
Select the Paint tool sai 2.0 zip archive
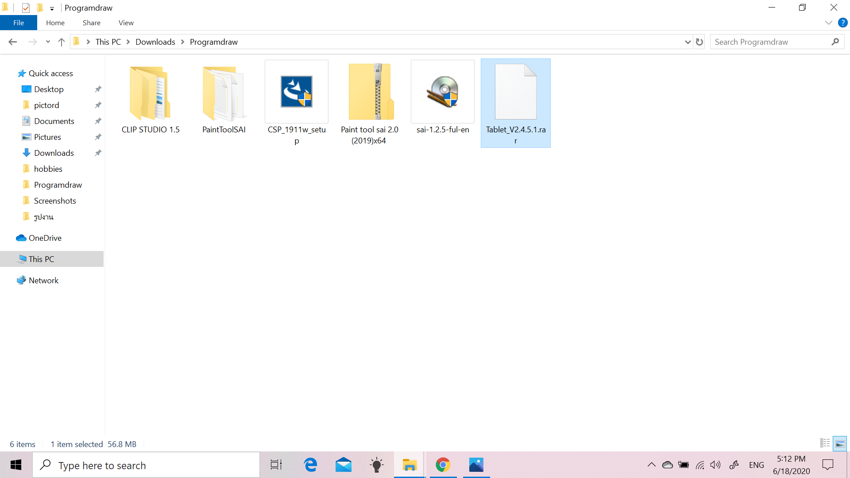pos(370,103)
